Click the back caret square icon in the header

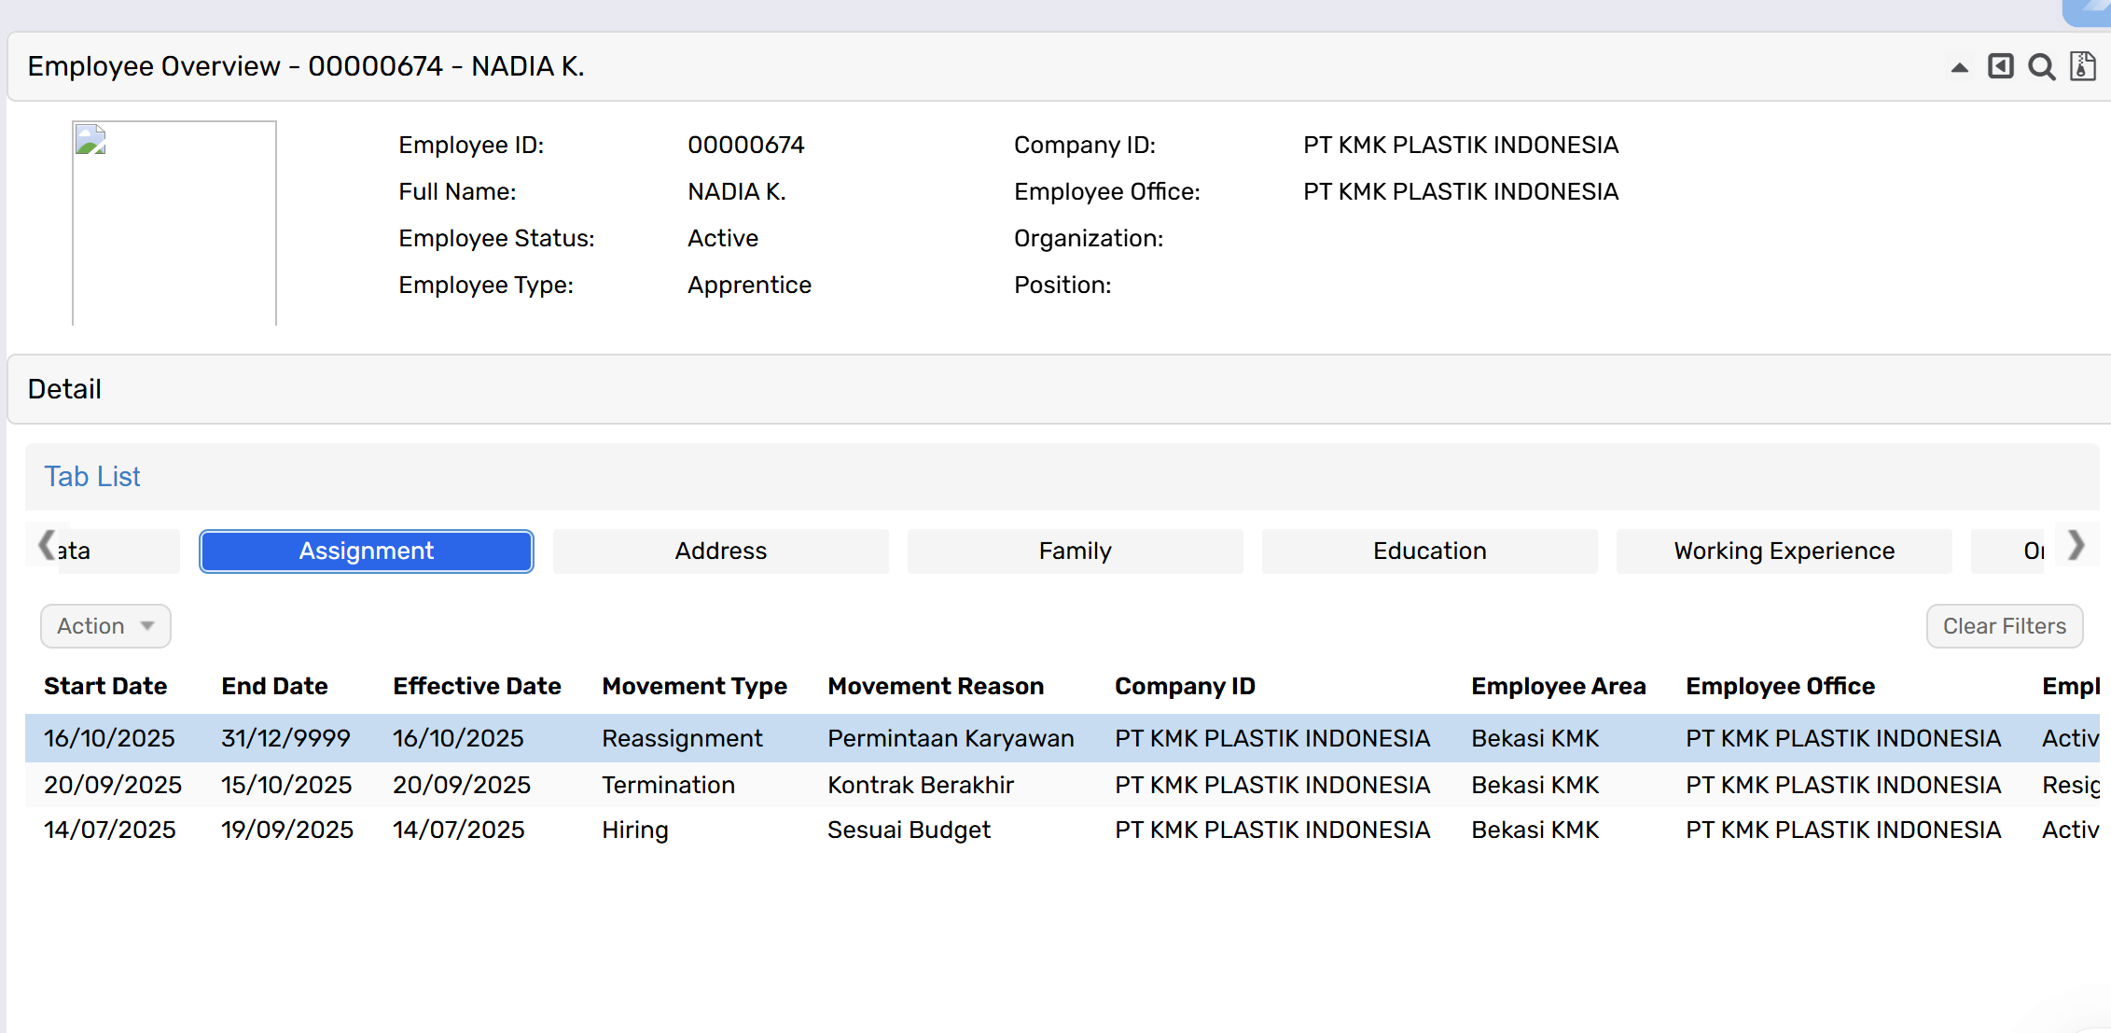[2000, 66]
